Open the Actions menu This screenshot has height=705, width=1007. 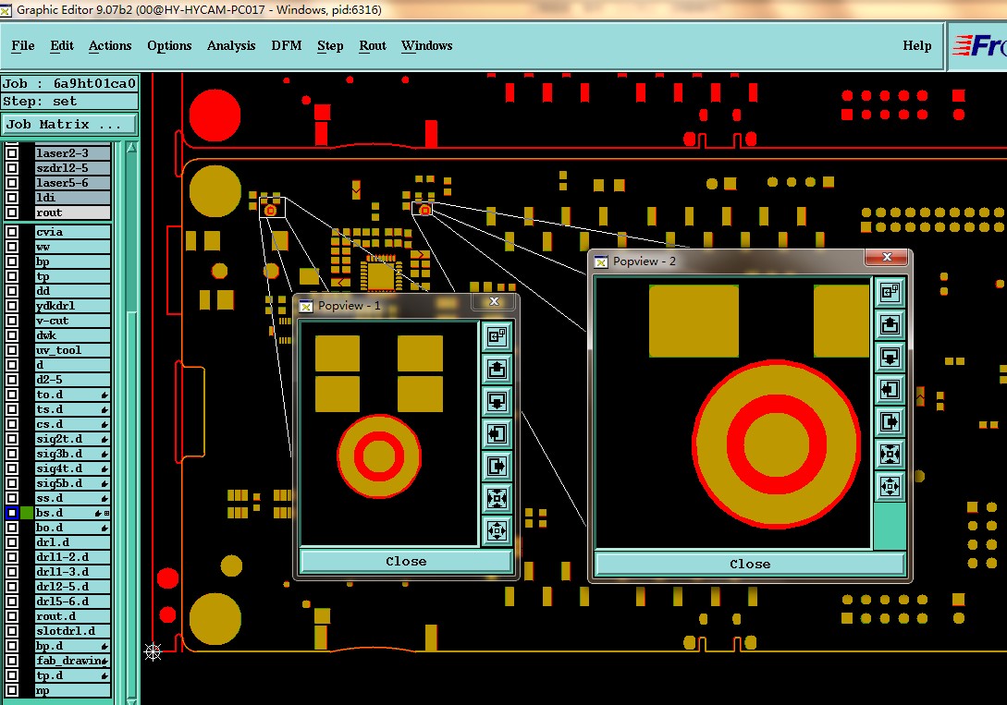pos(110,45)
